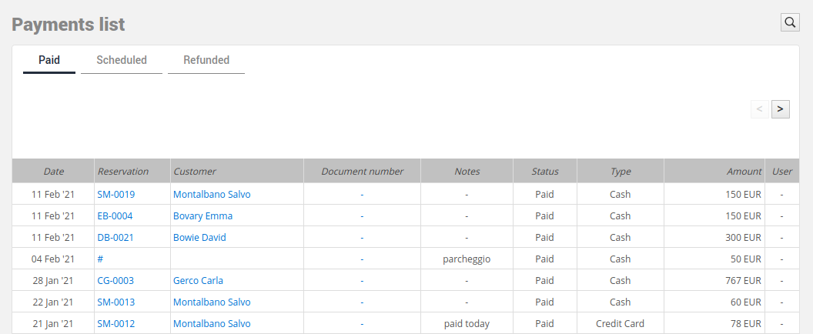View customer Bovary Emma

(202, 215)
